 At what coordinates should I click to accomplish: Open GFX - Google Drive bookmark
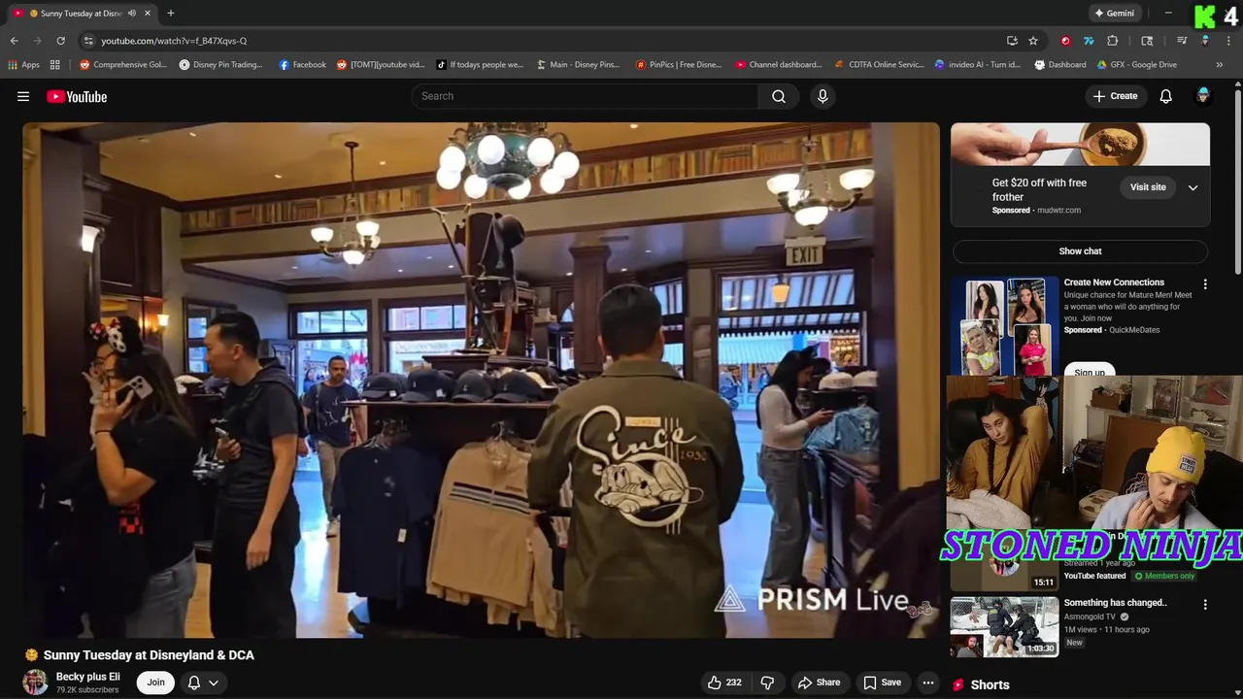(1136, 65)
